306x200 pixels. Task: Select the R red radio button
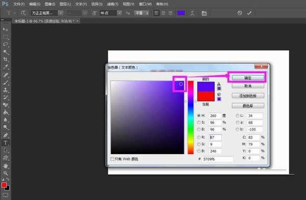(x=199, y=137)
